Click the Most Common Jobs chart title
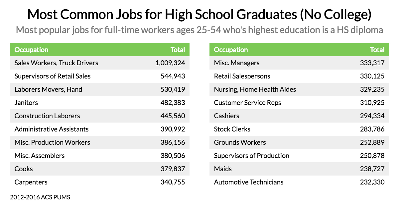This screenshot has width=399, height=208. [x=199, y=15]
